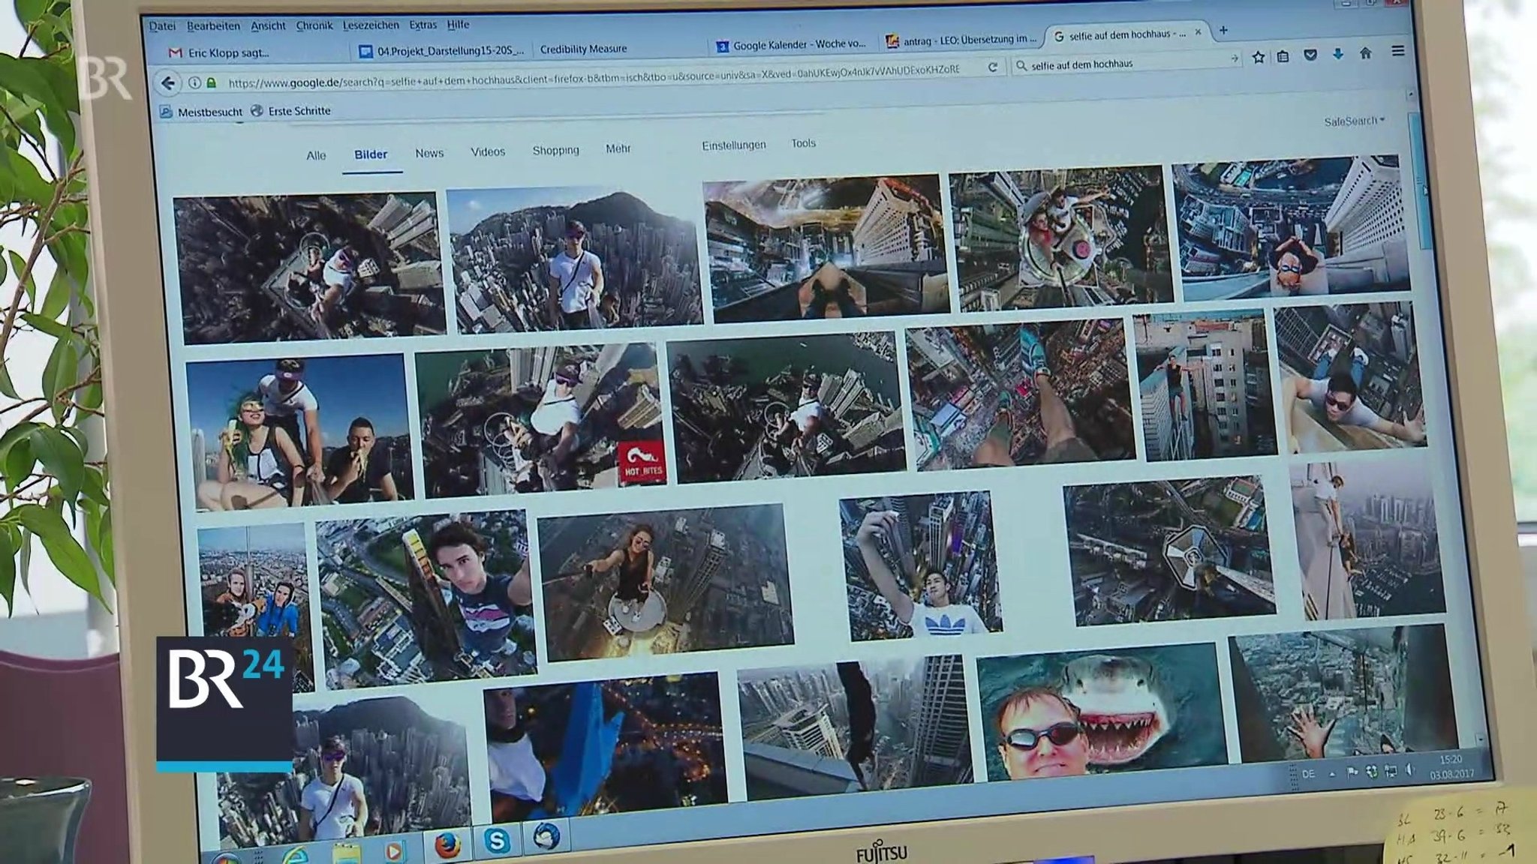This screenshot has height=864, width=1537.
Task: Click the scrollbar up arrow
Action: (1411, 96)
